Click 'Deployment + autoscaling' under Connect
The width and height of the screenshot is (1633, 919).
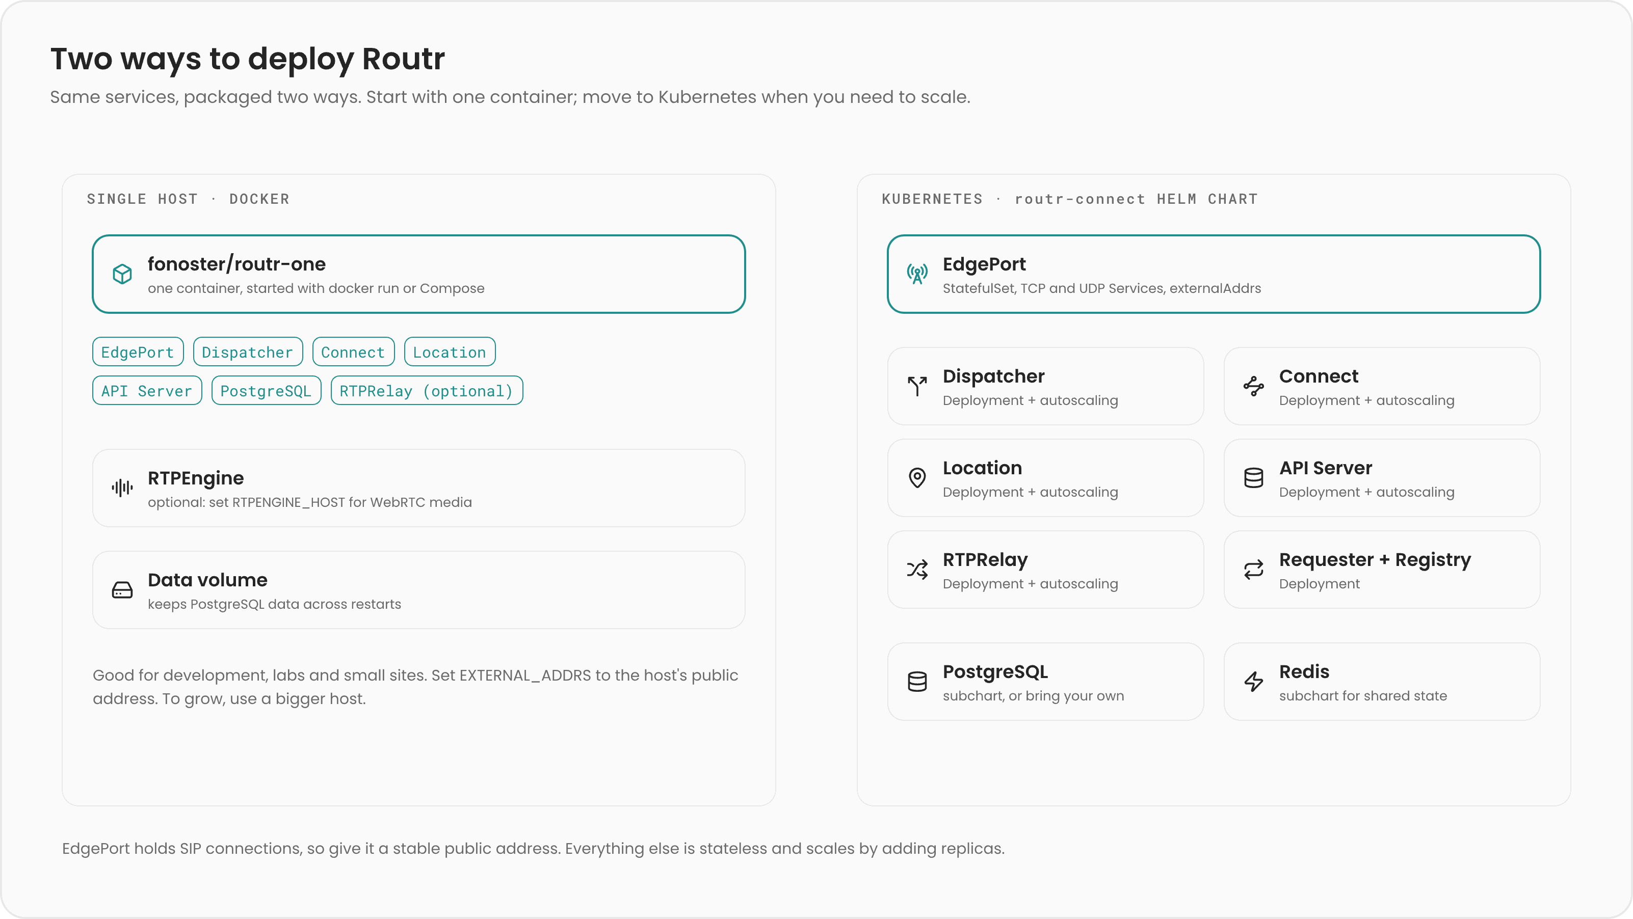pyautogui.click(x=1367, y=400)
